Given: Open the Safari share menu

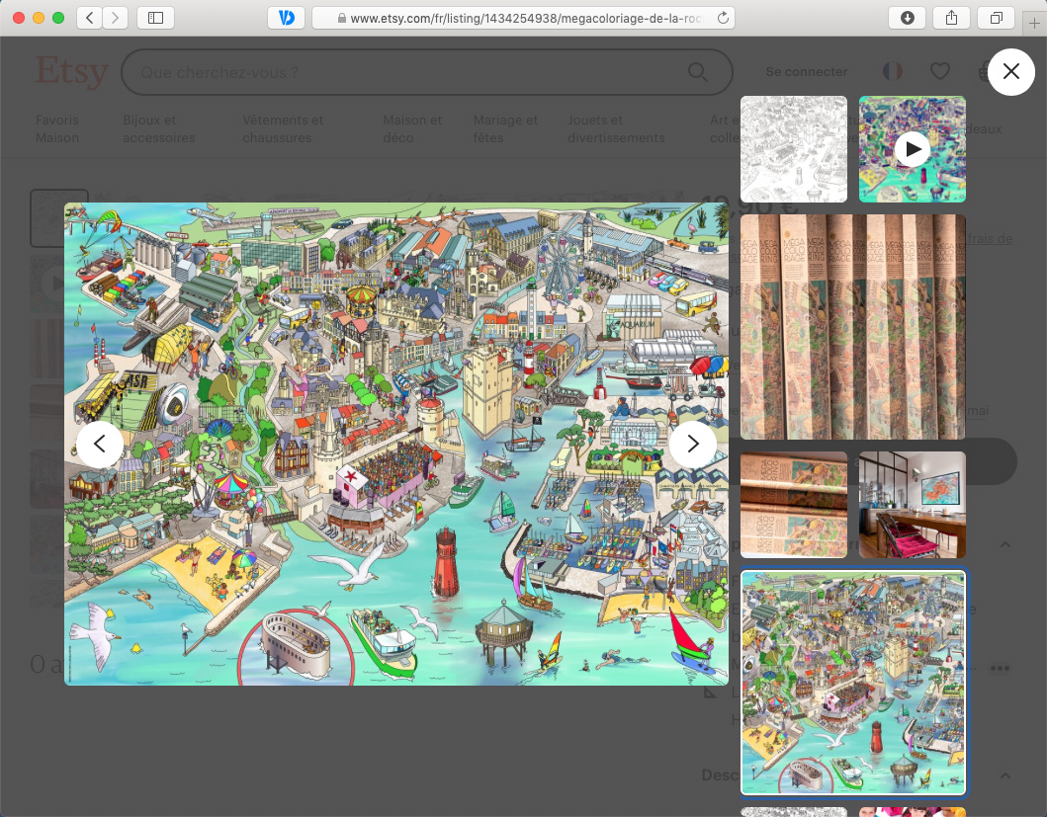Looking at the screenshot, I should tap(951, 18).
